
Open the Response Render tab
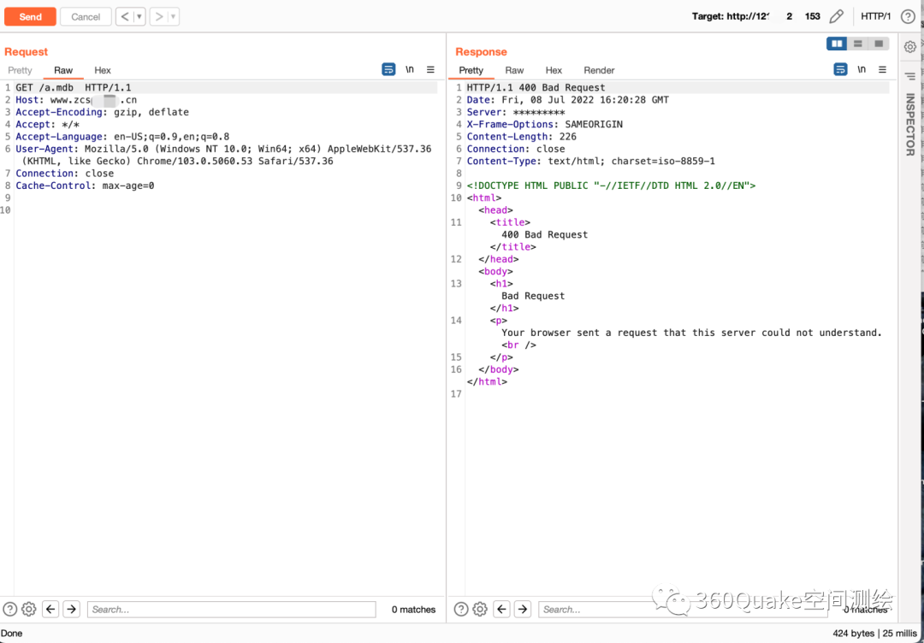point(599,70)
